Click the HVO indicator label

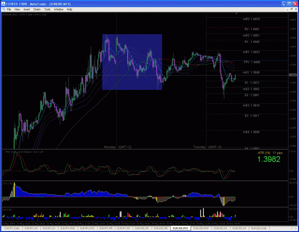tap(7, 210)
